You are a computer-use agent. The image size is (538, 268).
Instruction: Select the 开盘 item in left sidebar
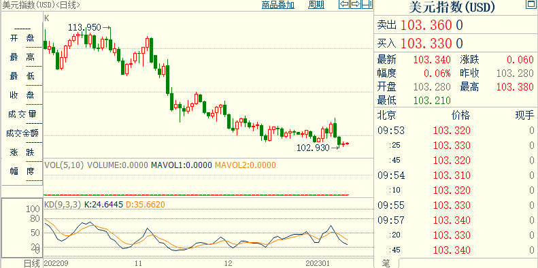[x=22, y=38]
